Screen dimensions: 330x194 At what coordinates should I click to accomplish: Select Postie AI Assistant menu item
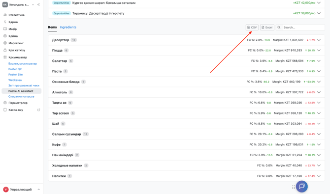click(22, 91)
